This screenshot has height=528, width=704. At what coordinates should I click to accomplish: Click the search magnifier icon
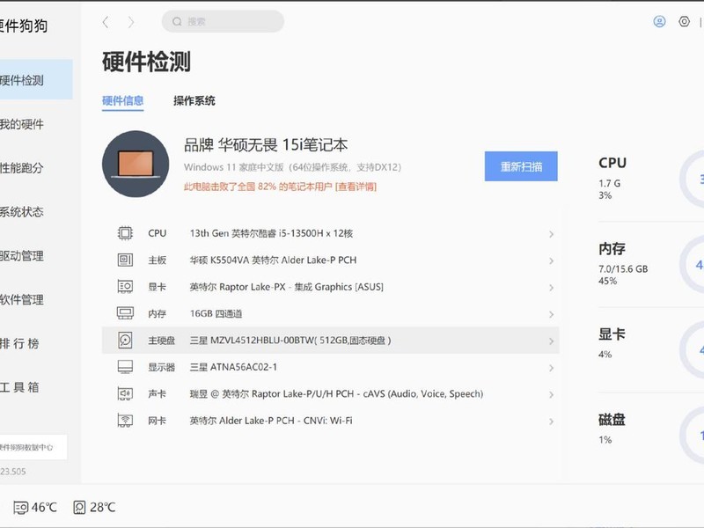pyautogui.click(x=177, y=21)
